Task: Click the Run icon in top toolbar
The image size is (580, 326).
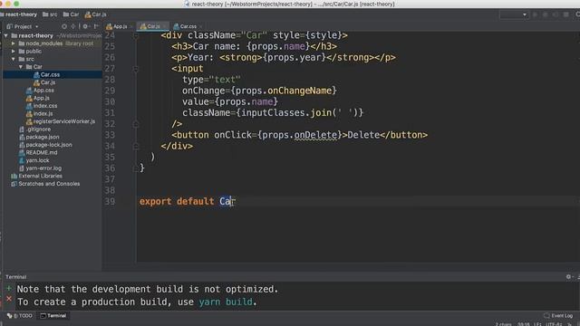Action: 535,14
